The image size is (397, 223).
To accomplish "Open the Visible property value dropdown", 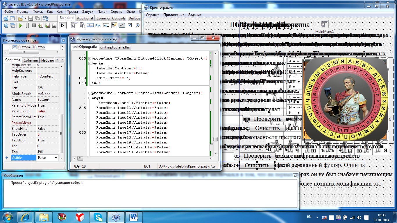I will [56, 158].
